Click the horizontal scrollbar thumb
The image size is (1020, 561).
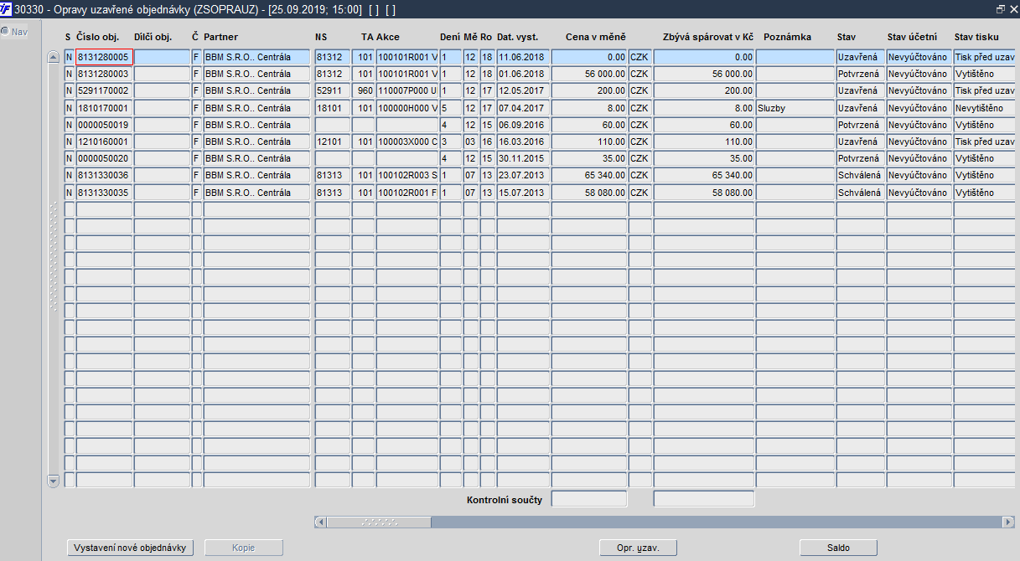click(x=379, y=522)
